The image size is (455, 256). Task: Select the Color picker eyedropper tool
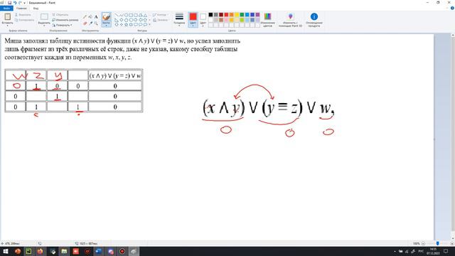[90, 23]
